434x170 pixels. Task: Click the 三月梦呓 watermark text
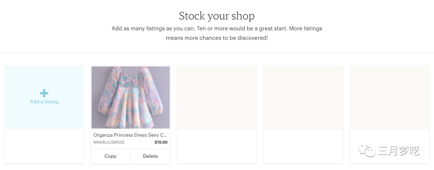(x=399, y=151)
